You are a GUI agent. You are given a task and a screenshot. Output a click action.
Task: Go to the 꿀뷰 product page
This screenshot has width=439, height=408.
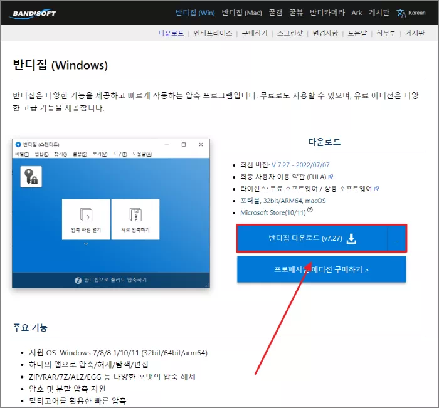[x=296, y=13]
